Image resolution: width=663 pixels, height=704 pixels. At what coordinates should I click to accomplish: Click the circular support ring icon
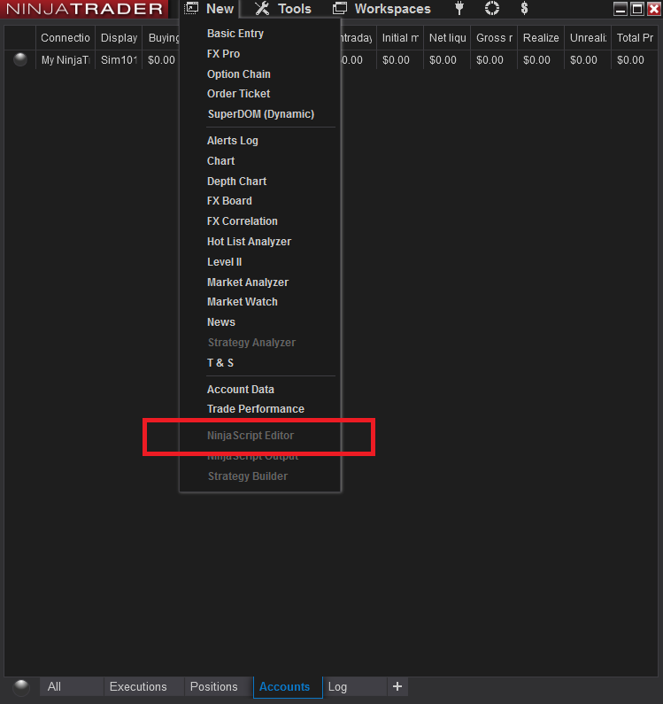(492, 9)
